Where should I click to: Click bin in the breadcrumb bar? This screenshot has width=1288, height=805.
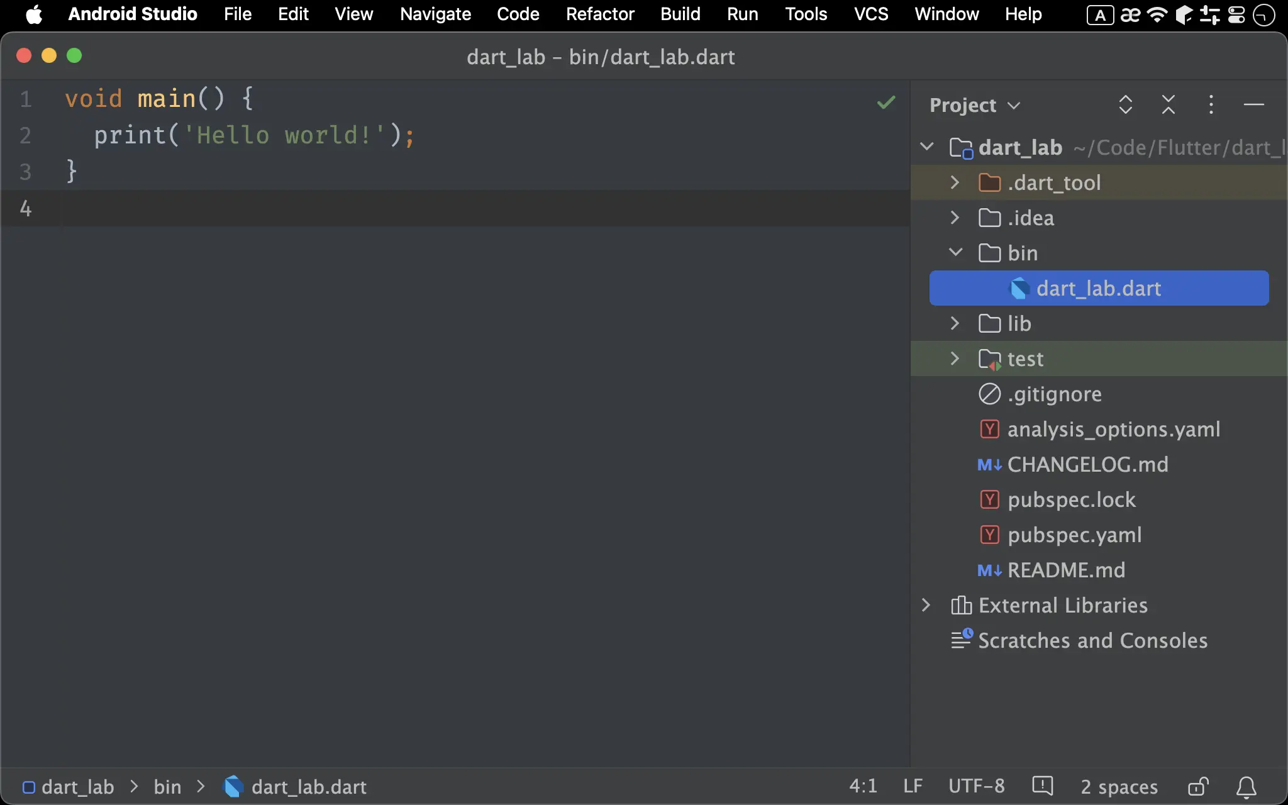click(167, 787)
